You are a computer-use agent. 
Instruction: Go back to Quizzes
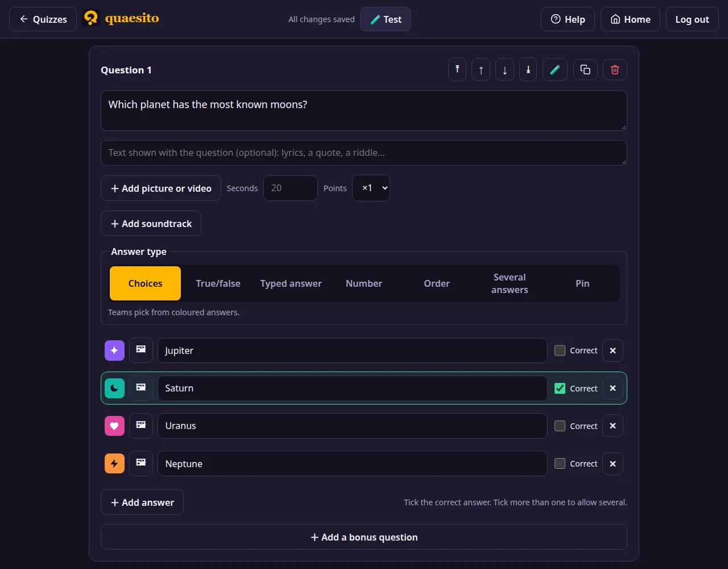43,19
